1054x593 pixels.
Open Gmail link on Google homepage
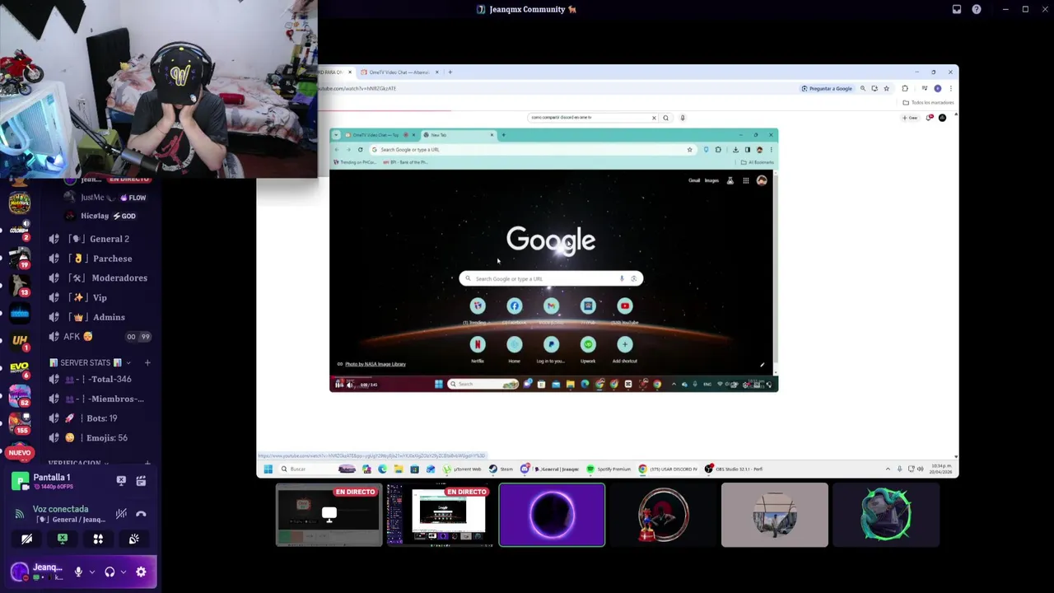[x=694, y=180]
